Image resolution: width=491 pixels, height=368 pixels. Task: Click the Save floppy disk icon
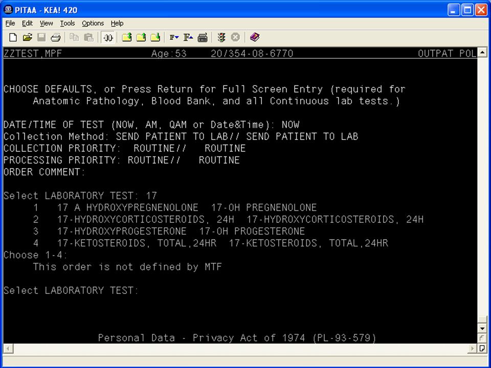coord(41,37)
